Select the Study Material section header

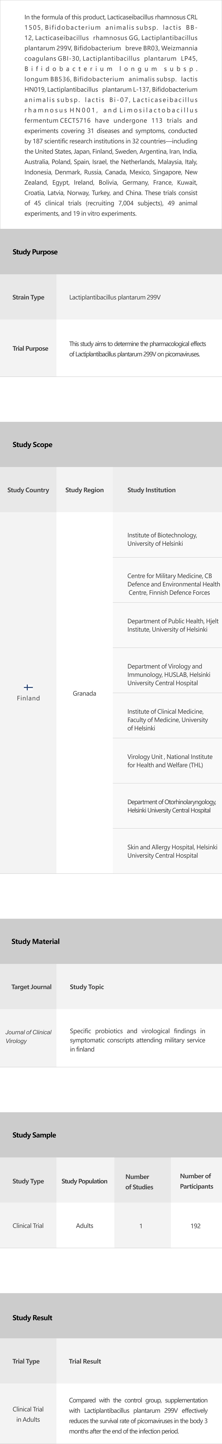coord(35,941)
